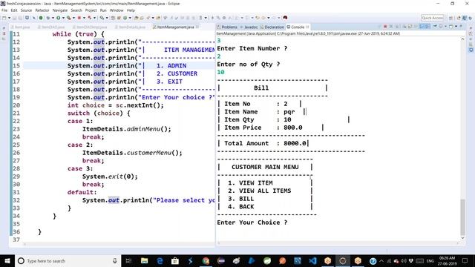Image resolution: width=475 pixels, height=267 pixels.
Task: Click the Save icon in the main toolbar
Action: coord(15,18)
